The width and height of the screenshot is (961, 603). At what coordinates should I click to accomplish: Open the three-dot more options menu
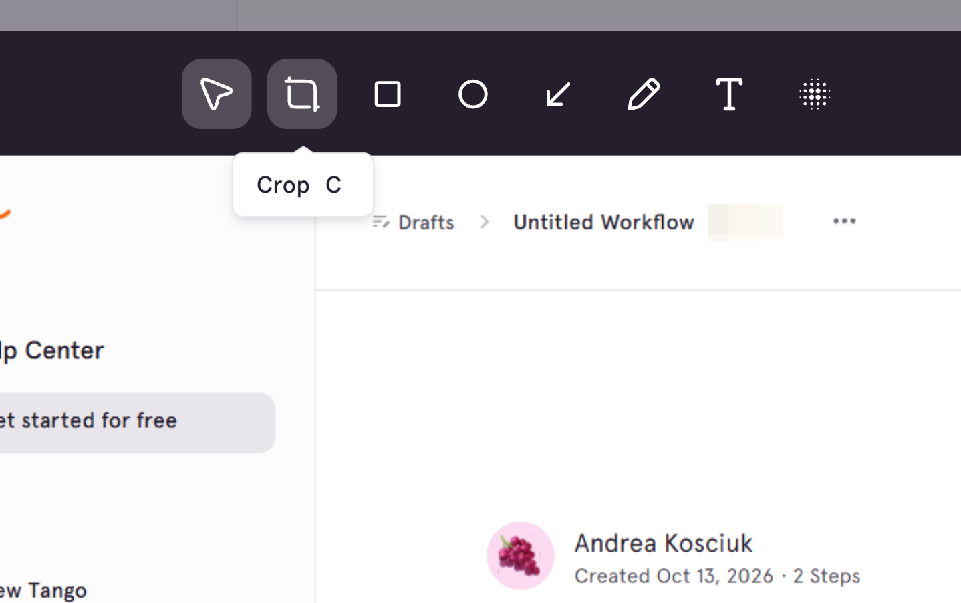[x=844, y=221]
